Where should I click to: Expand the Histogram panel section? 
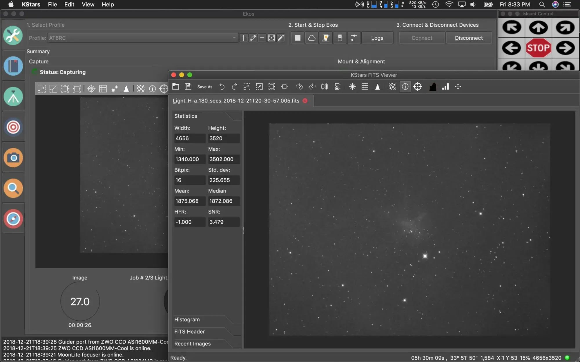pyautogui.click(x=187, y=319)
